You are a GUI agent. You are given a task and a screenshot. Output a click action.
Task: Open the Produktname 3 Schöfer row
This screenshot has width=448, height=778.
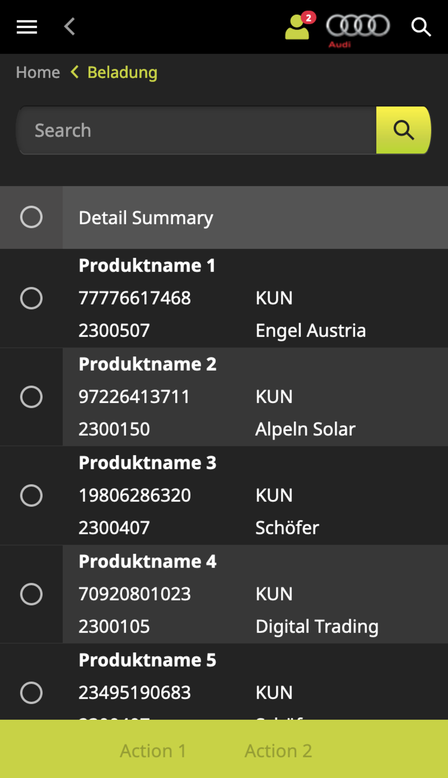254,495
